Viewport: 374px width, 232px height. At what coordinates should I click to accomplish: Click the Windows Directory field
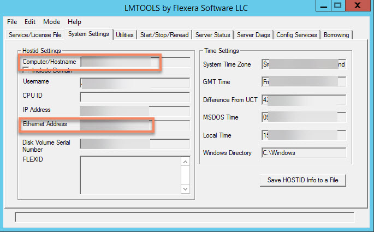(x=303, y=153)
